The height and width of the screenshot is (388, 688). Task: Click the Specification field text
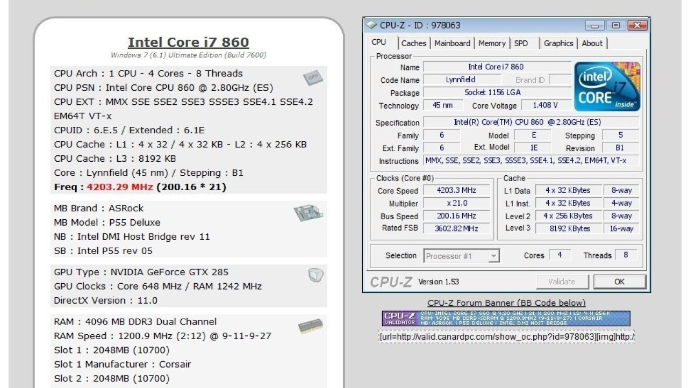531,123
